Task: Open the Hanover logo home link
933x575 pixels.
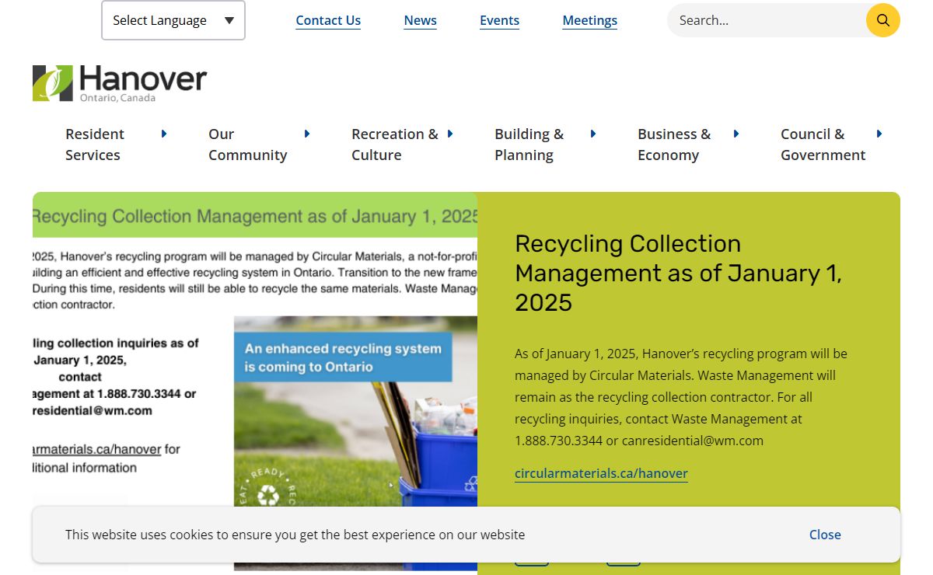Action: tap(120, 83)
